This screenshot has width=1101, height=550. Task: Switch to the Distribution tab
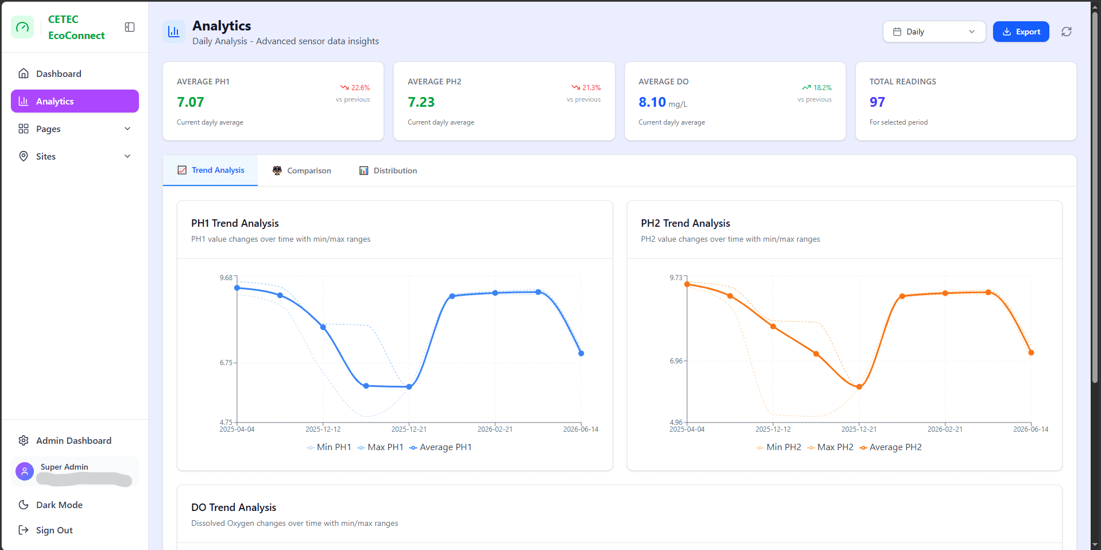coord(388,171)
